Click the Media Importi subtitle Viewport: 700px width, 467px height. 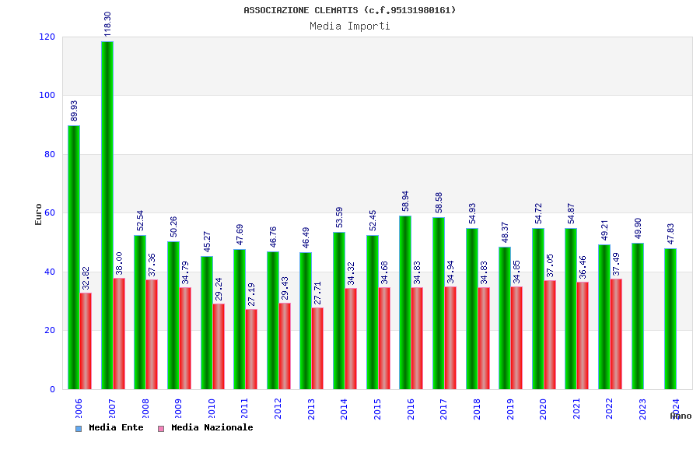click(x=349, y=26)
